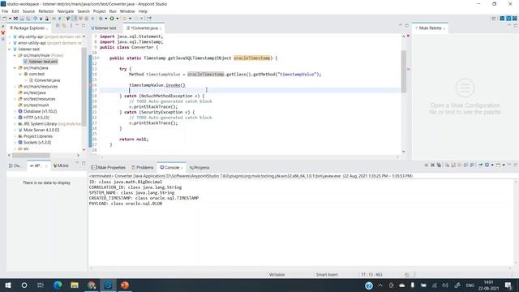Open the Debug dropdown arrow in the toolbar

coord(105,19)
